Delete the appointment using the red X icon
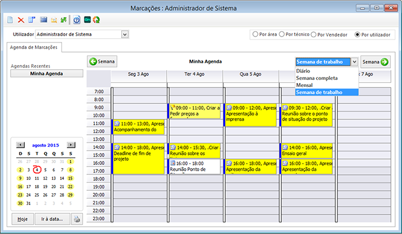 [21, 20]
